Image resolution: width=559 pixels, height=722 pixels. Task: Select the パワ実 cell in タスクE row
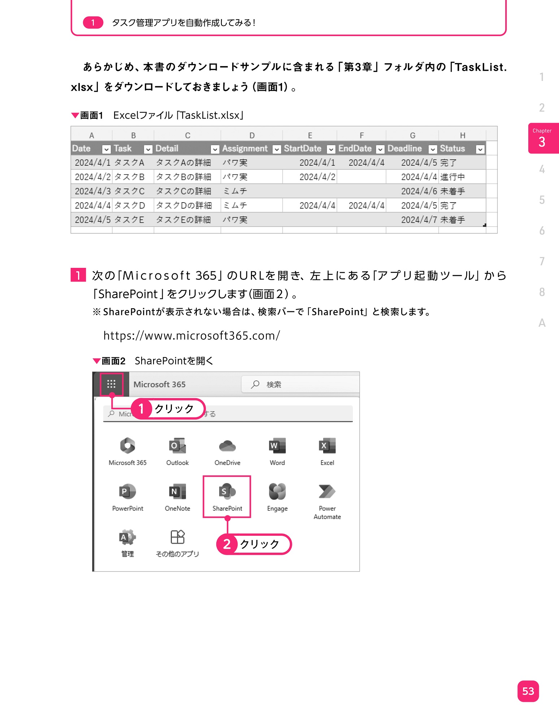252,219
